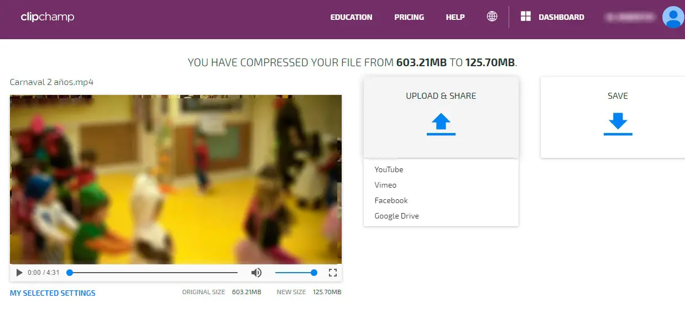This screenshot has width=685, height=319.
Task: Go to the Dashboard
Action: click(561, 17)
